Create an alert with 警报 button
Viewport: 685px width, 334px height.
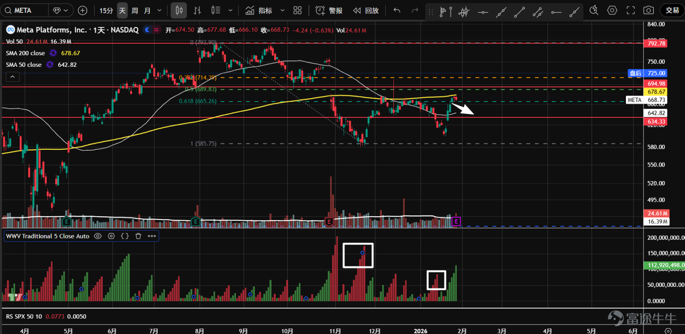click(329, 10)
